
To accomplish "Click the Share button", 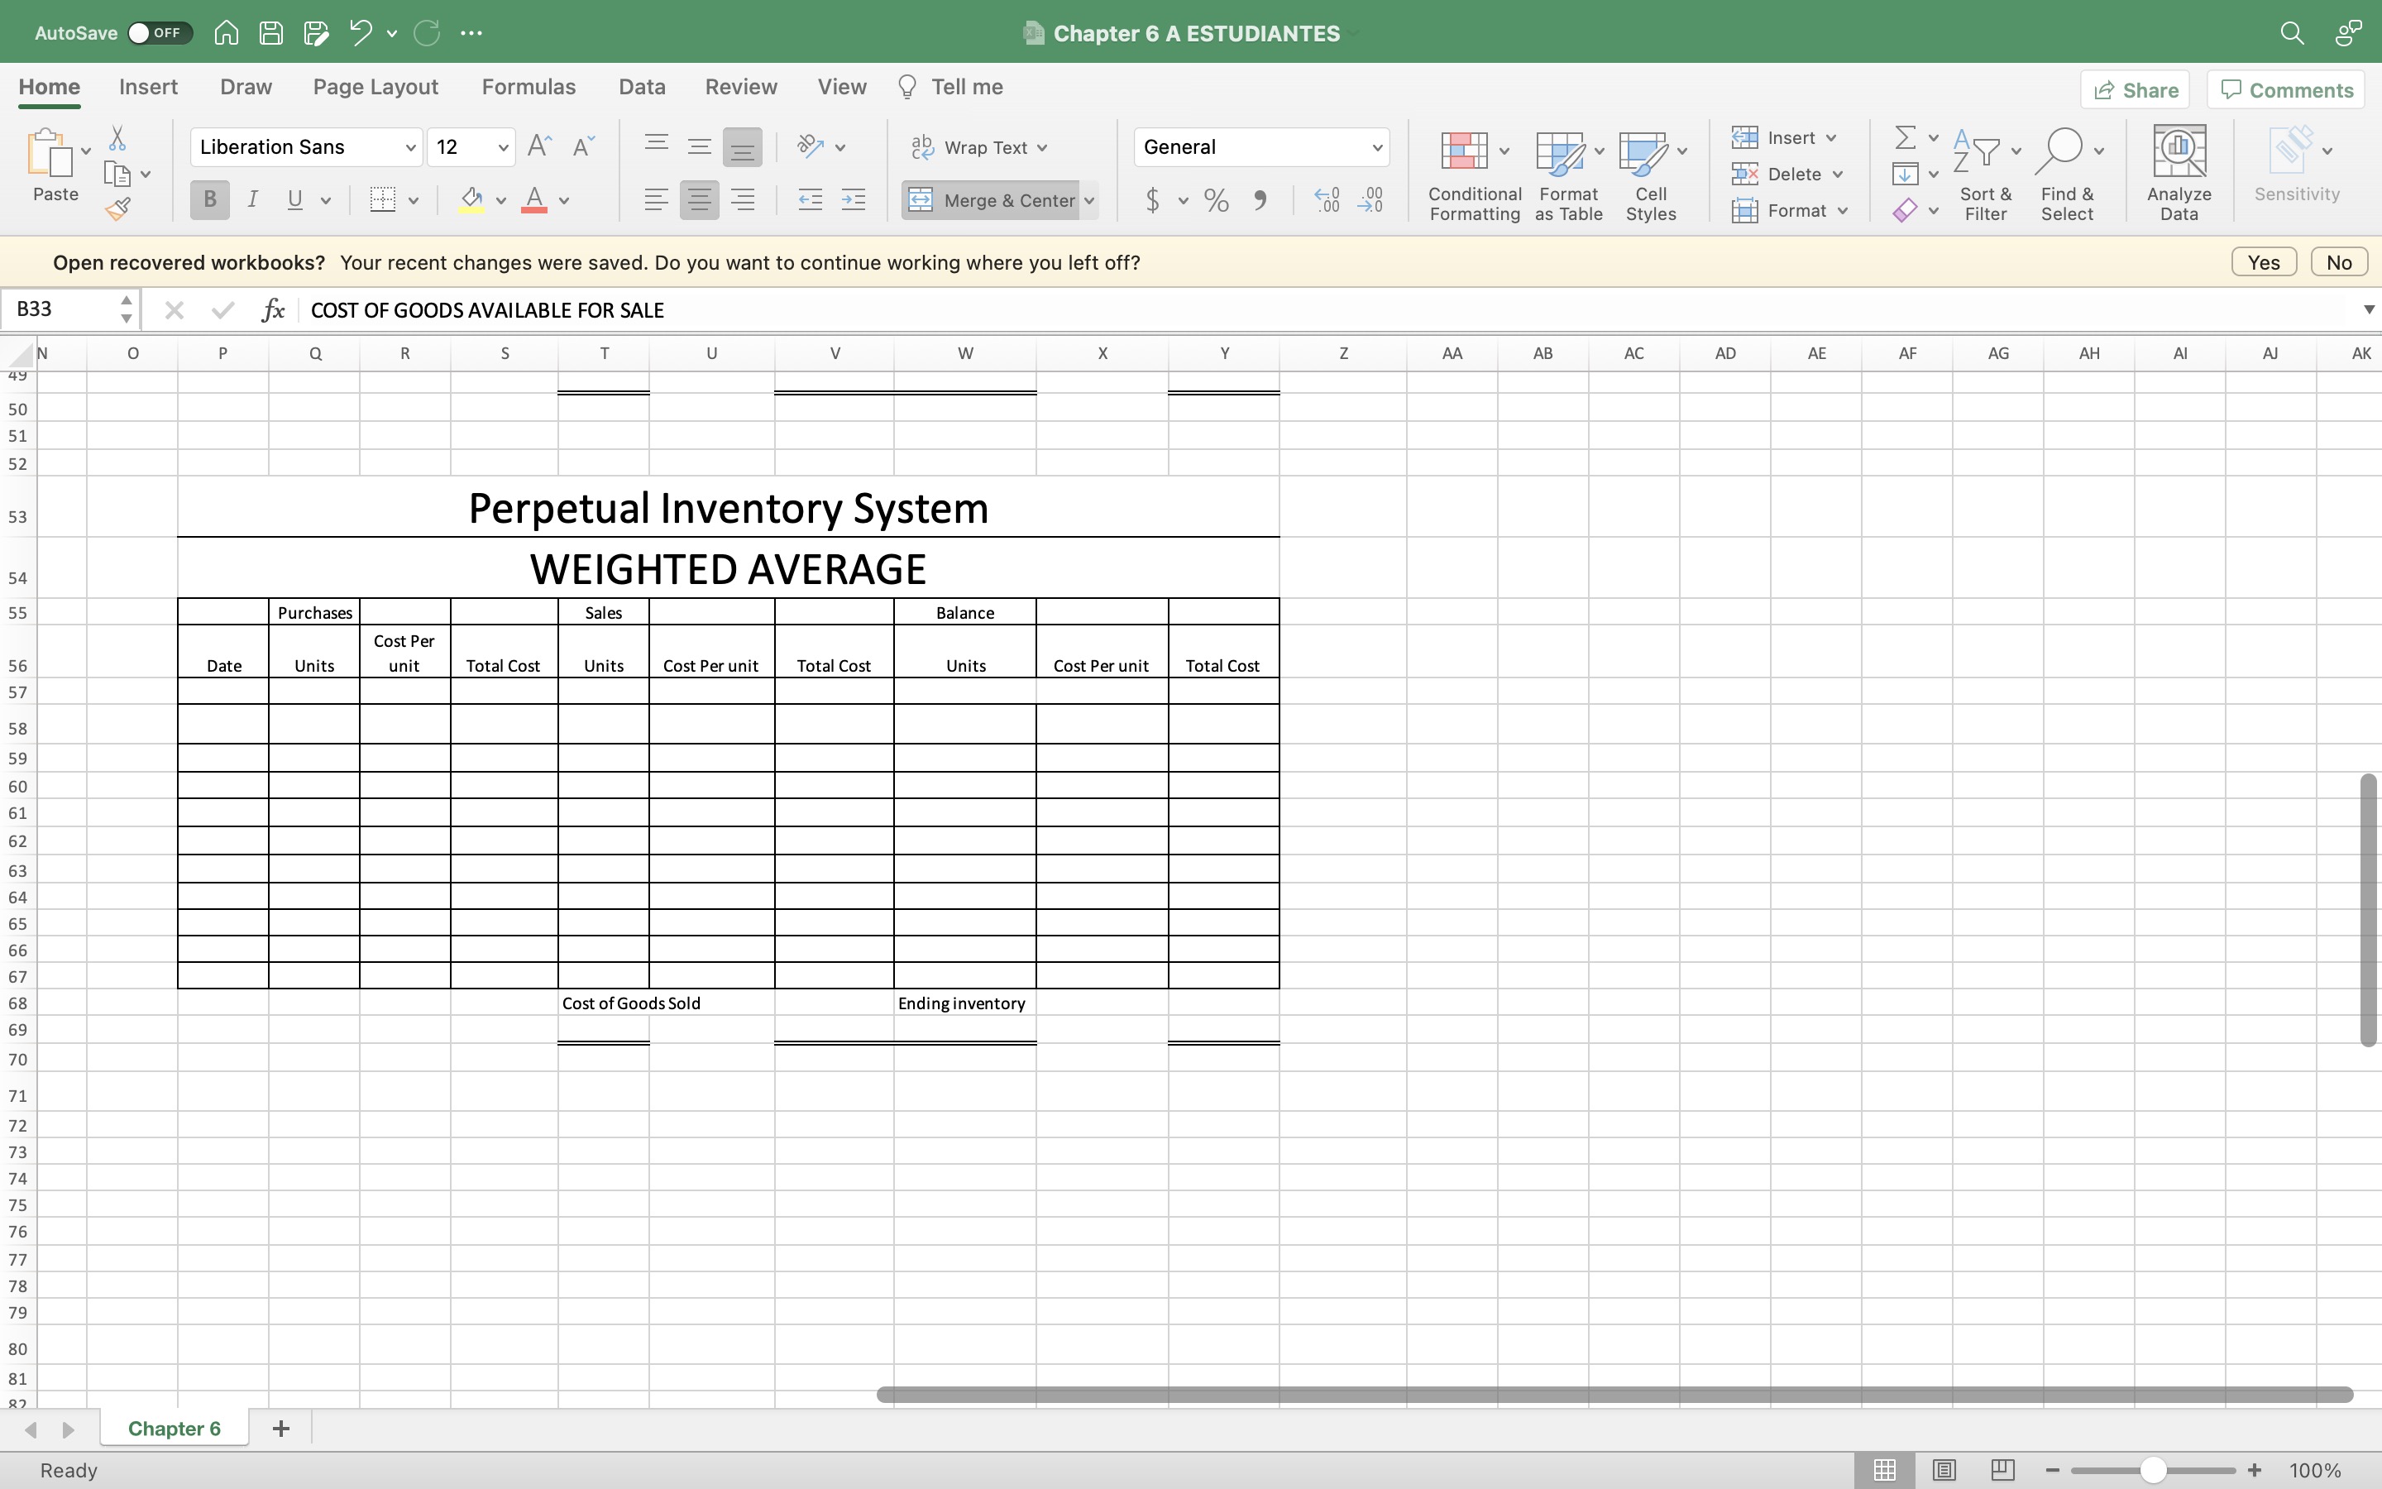I will pos(2134,89).
